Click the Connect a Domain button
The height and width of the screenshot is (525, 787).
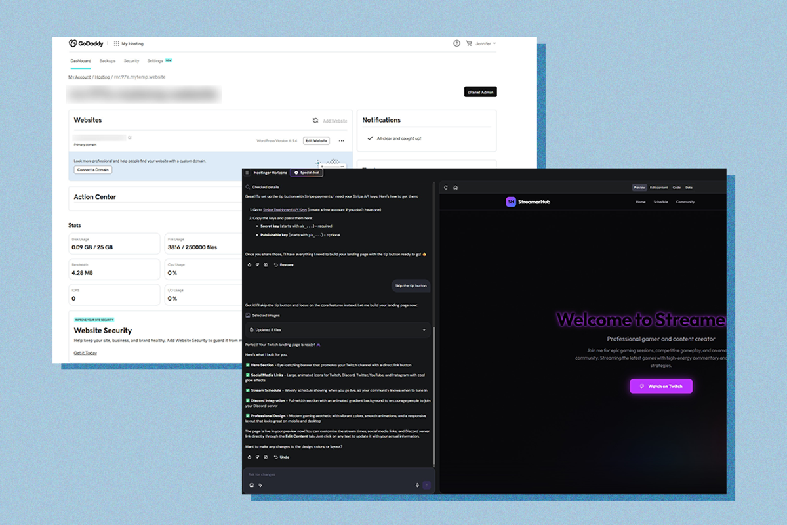93,169
